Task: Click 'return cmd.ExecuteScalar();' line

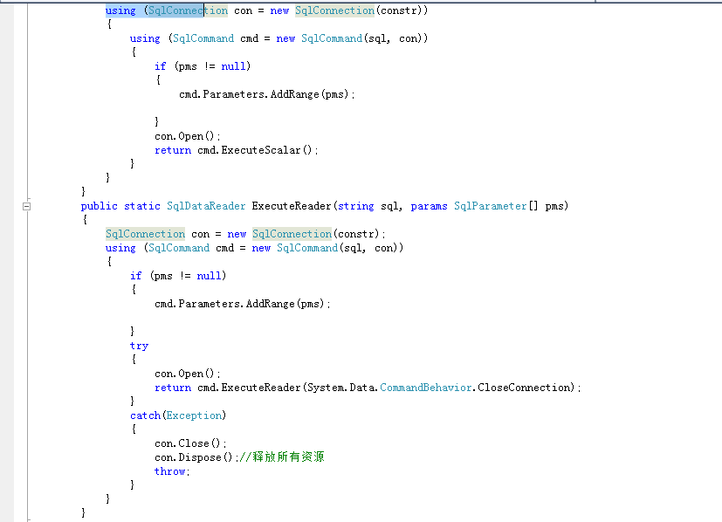Action: pos(237,150)
